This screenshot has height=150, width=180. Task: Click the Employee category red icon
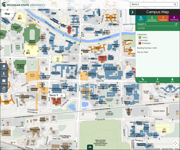[x=140, y=43]
